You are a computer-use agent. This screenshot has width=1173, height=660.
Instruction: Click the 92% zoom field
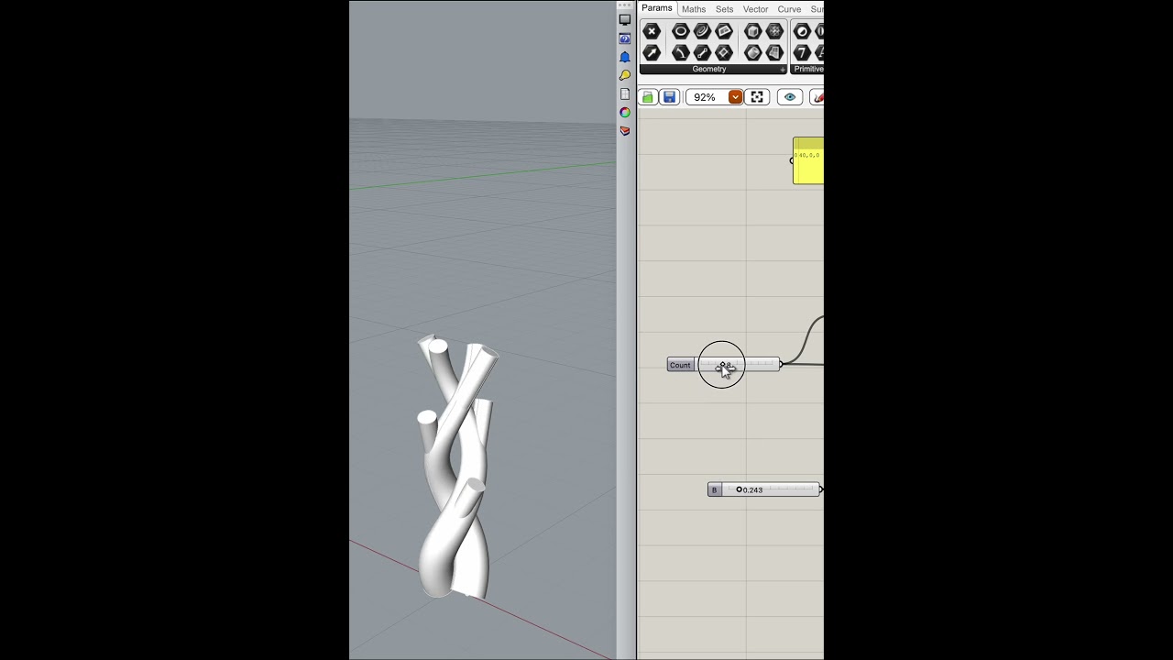705,97
